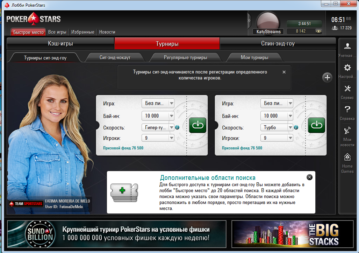Switch to Кэш-игры tab
The width and height of the screenshot is (359, 253).
tap(60, 43)
